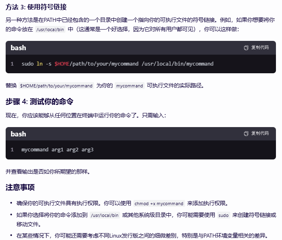The height and width of the screenshot is (240, 282).
Task: Click the sentence '并查看输出是否如你所期望的那样。'
Action: tap(48, 172)
